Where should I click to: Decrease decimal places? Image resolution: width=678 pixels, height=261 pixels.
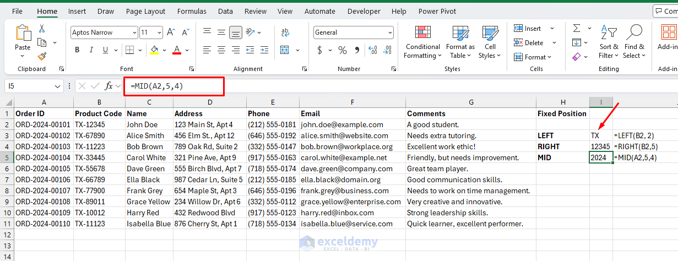click(x=387, y=50)
